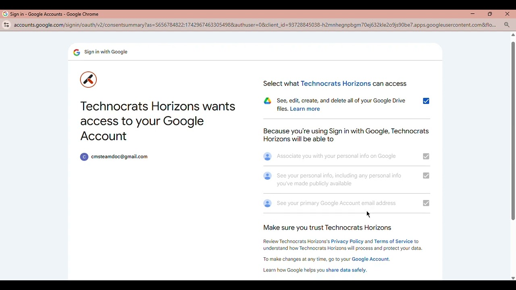Click the profile icon beside See your personal info
This screenshot has height=290, width=516.
click(267, 176)
